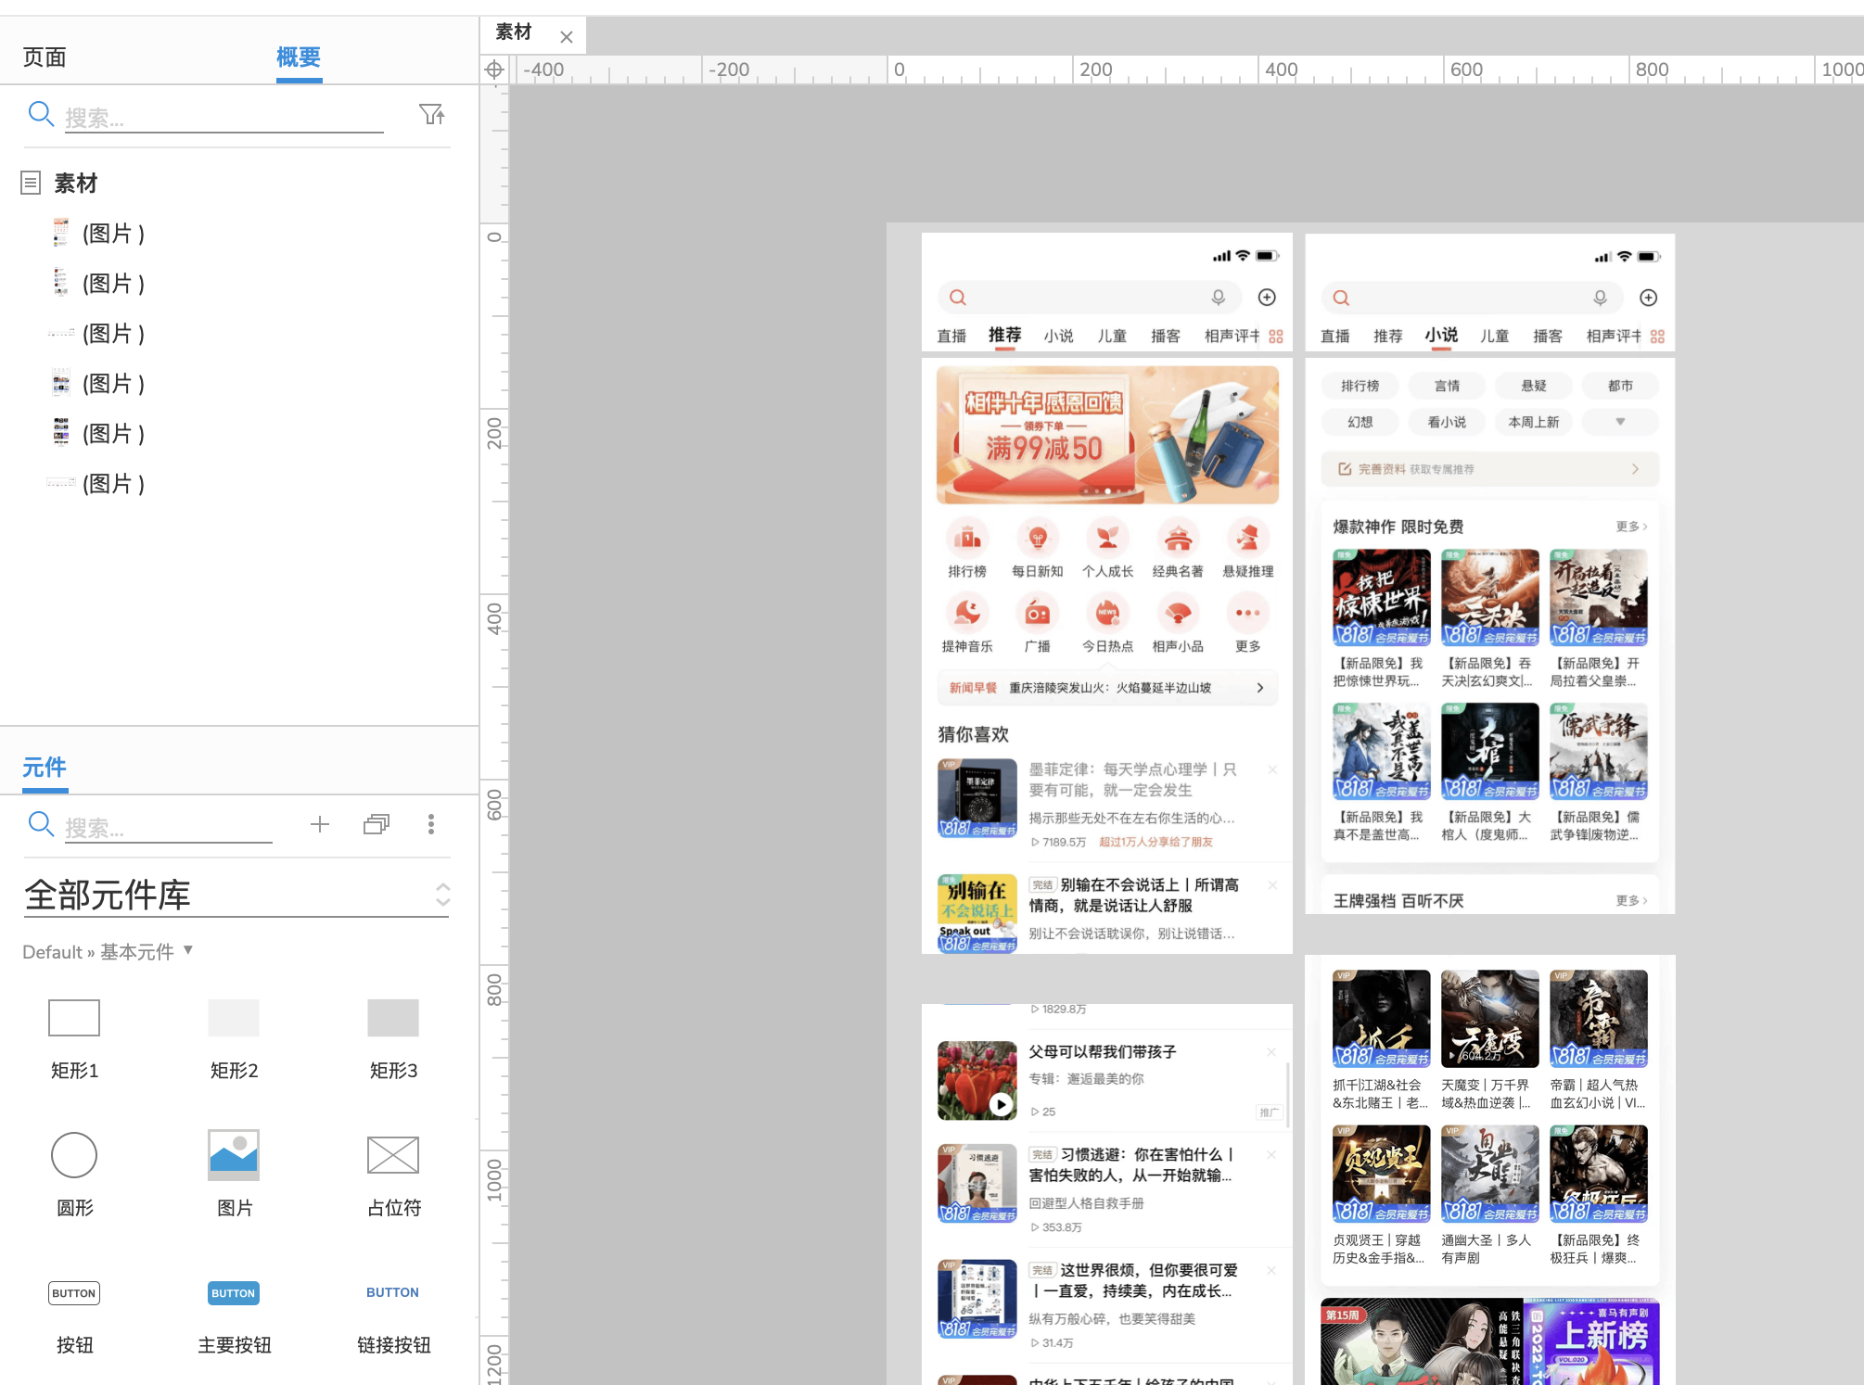Image resolution: width=1864 pixels, height=1385 pixels.
Task: Click the outline search magnifier icon
Action: click(41, 114)
